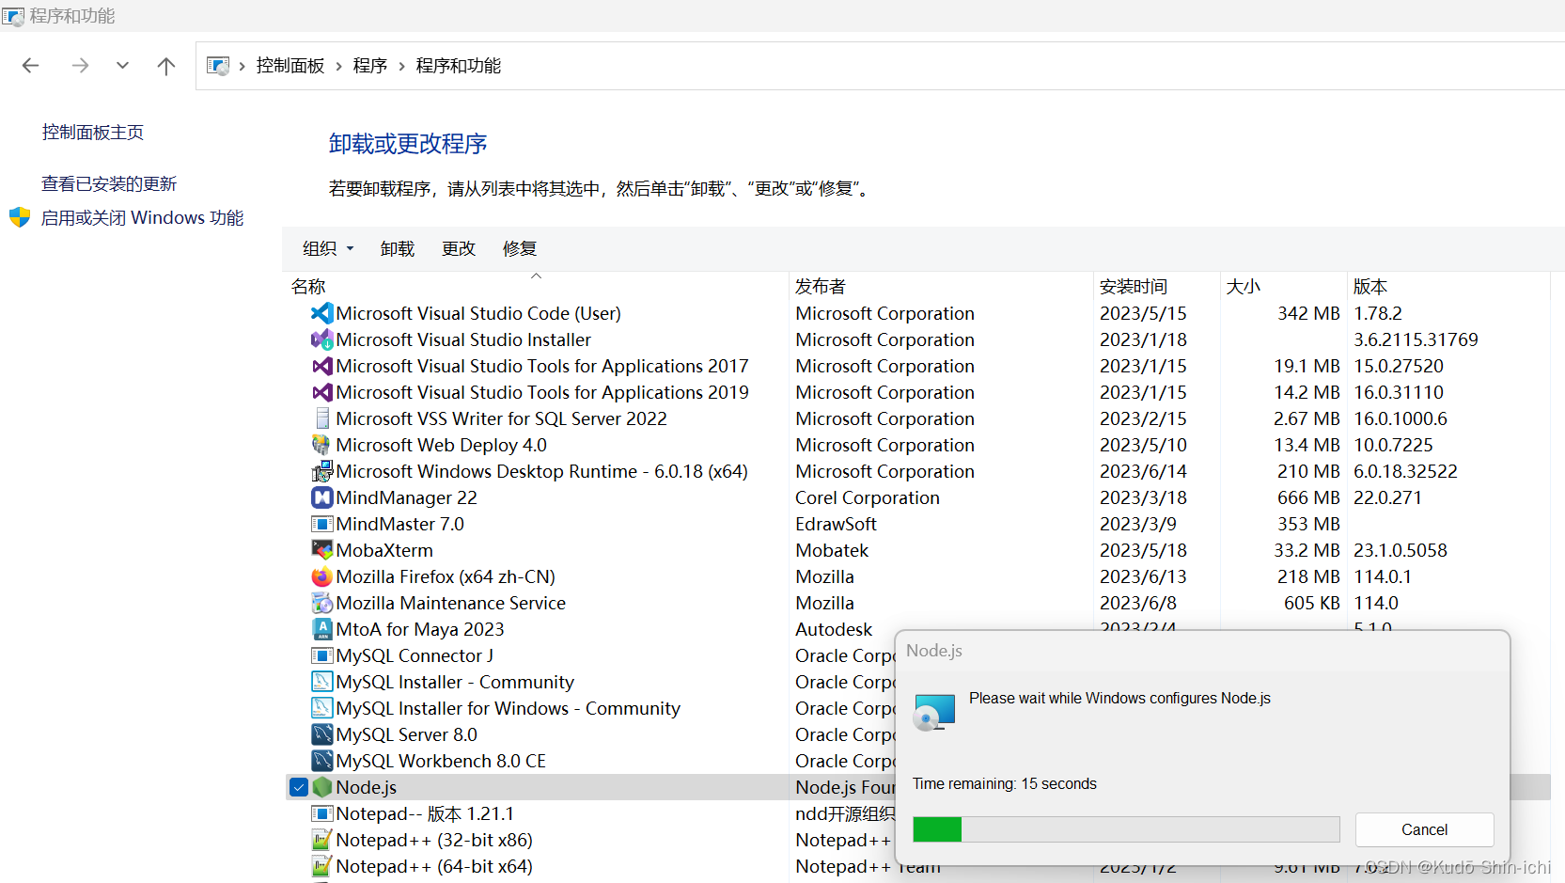The height and width of the screenshot is (883, 1565).
Task: Select version 1.78.2 cell
Action: click(1378, 313)
